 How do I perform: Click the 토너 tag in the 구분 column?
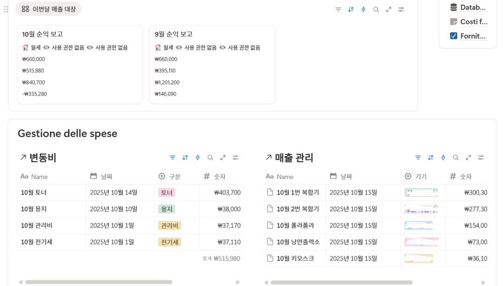click(166, 193)
